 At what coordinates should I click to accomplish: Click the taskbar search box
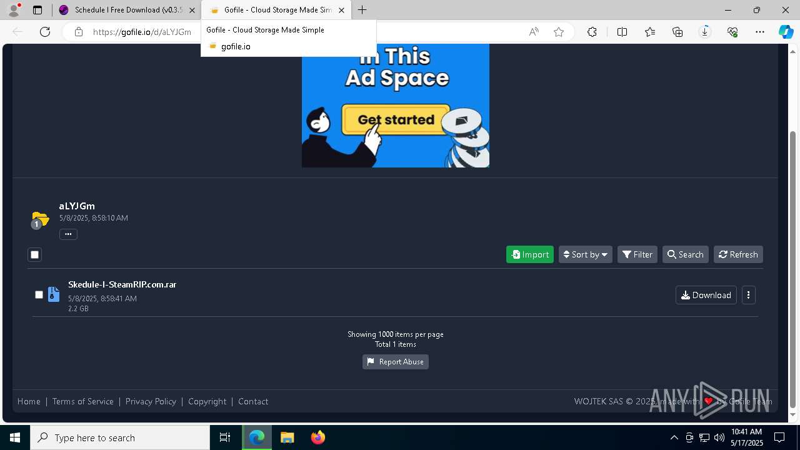(x=120, y=437)
